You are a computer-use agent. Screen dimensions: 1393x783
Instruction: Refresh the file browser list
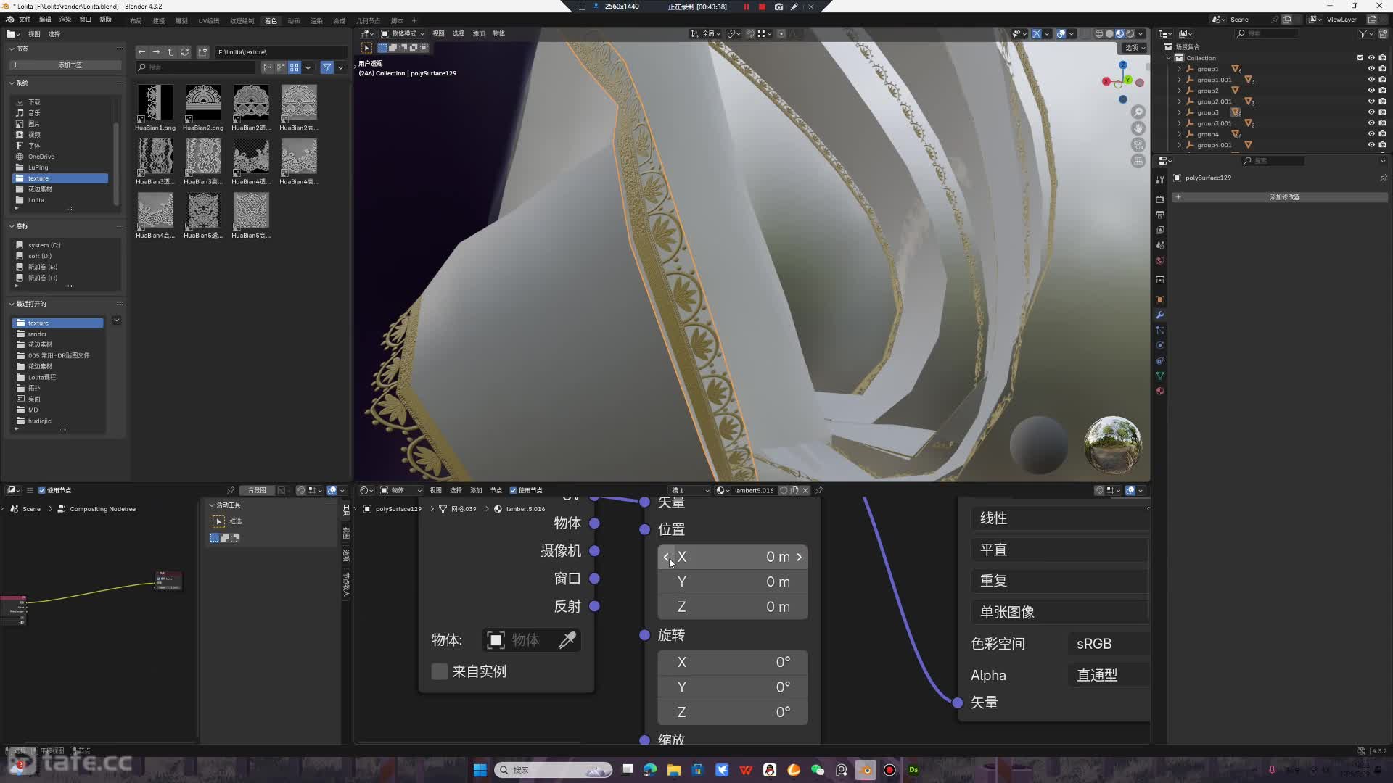185,51
